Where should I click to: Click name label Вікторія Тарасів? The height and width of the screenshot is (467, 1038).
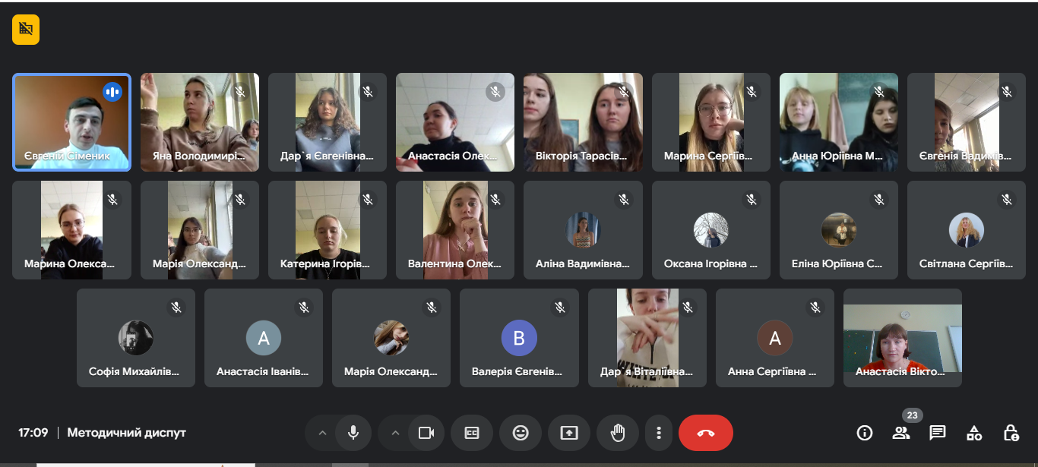coord(582,156)
